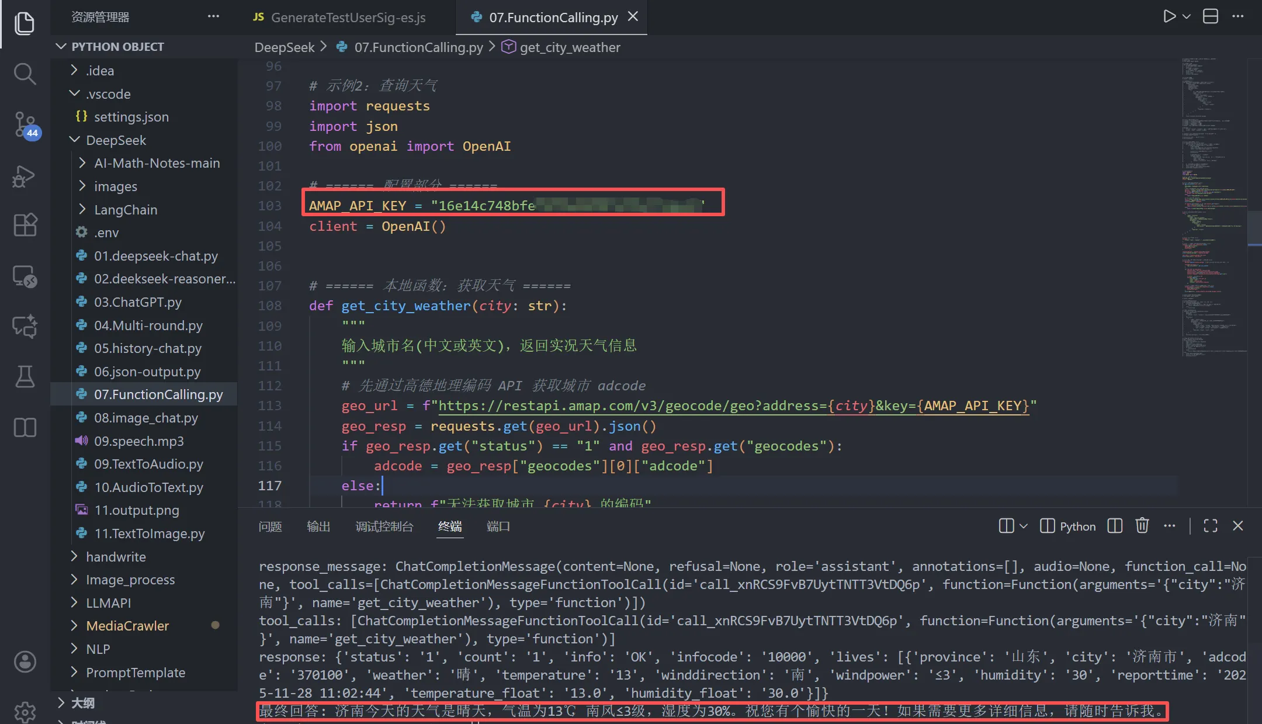Open run options dropdown arrow

tap(1186, 16)
